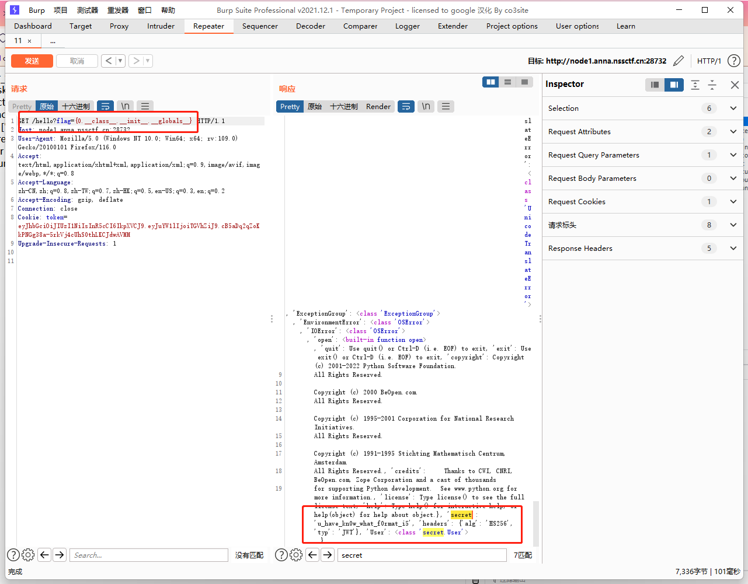This screenshot has height=584, width=748.
Task: Switch to the Logger tab
Action: (408, 26)
